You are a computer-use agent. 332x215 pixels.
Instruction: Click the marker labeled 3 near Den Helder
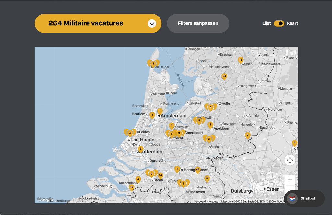(153, 64)
